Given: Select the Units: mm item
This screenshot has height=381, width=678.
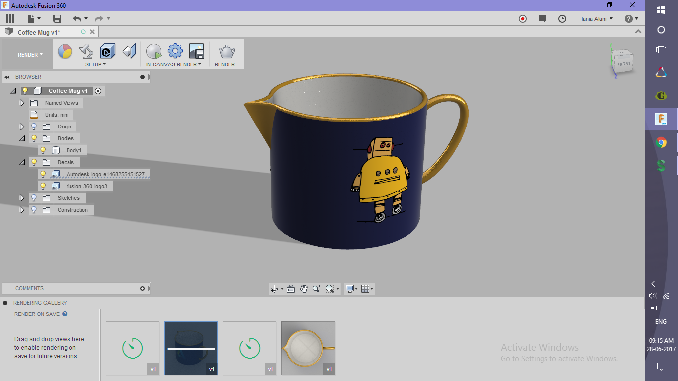Looking at the screenshot, I should [57, 115].
